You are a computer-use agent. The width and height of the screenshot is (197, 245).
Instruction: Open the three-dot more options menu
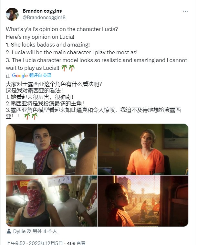(x=185, y=11)
